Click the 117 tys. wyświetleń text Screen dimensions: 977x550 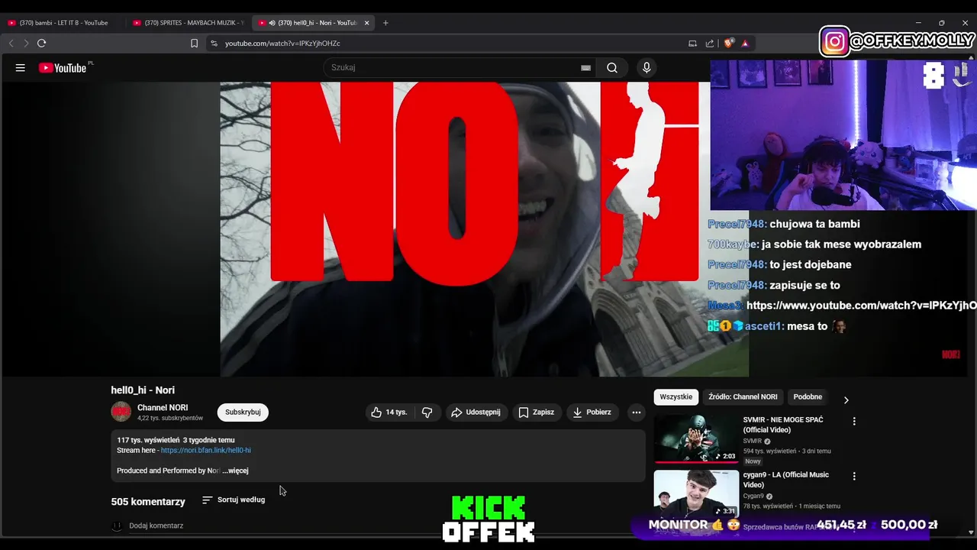(x=148, y=441)
